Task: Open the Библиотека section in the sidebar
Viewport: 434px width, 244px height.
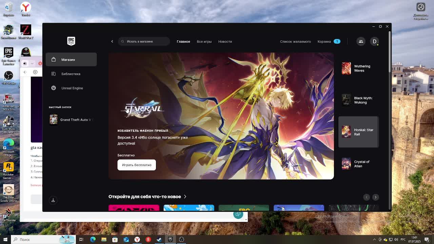Action: 71,74
